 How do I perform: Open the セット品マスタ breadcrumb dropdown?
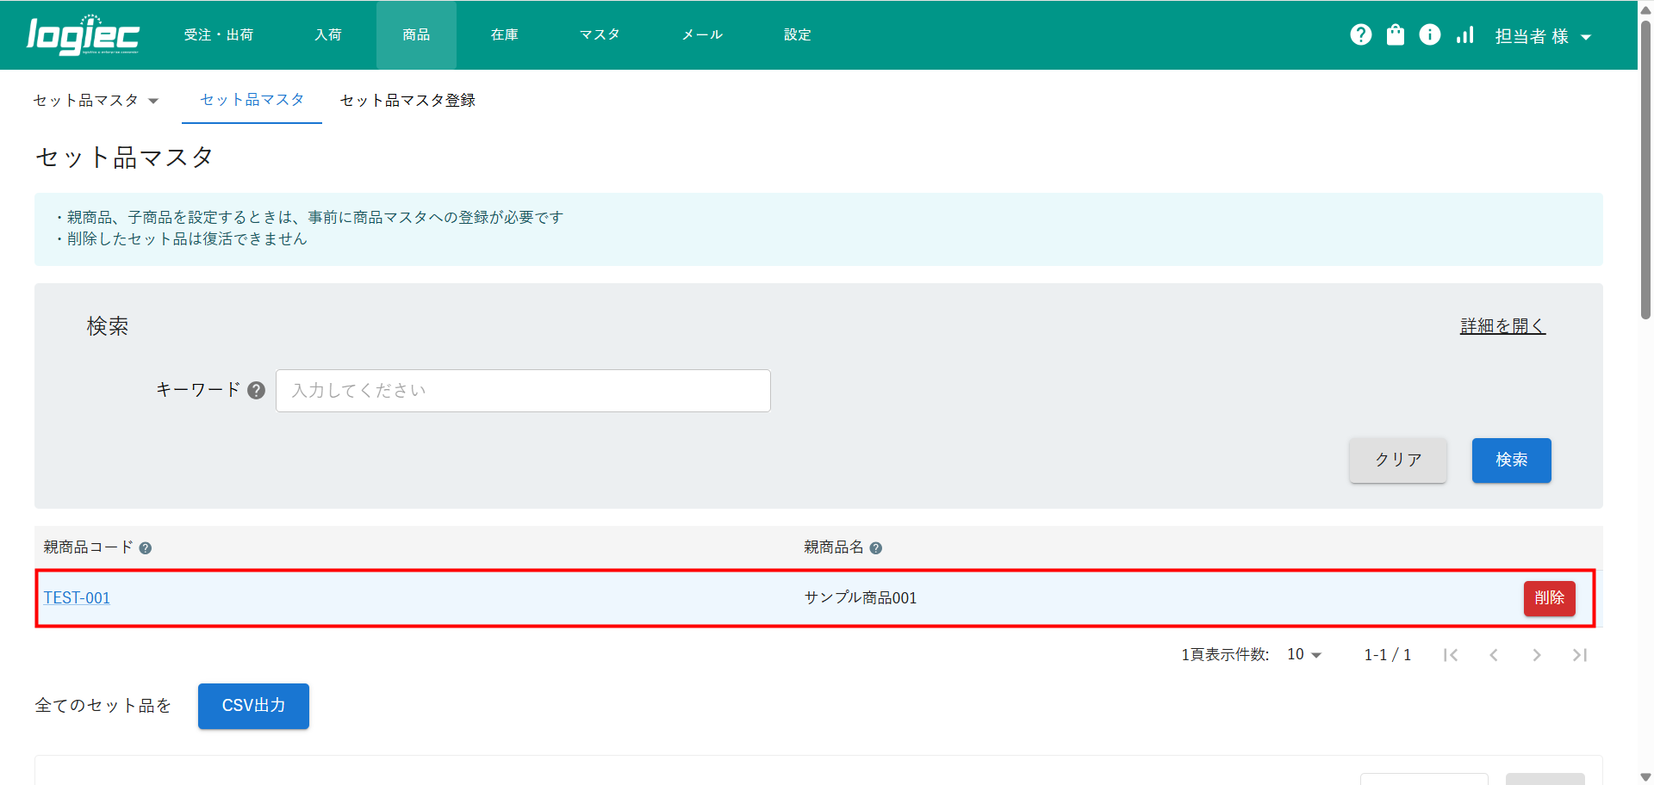[96, 101]
